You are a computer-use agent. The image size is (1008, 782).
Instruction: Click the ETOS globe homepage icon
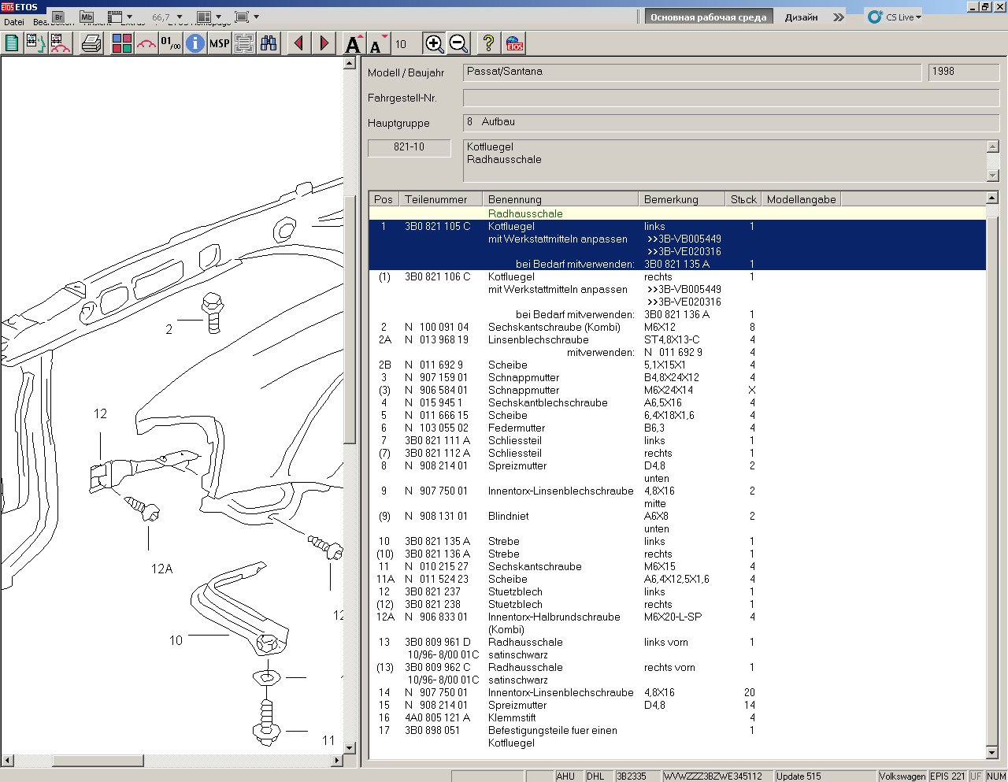(514, 43)
